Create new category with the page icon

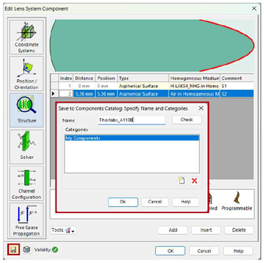click(182, 181)
